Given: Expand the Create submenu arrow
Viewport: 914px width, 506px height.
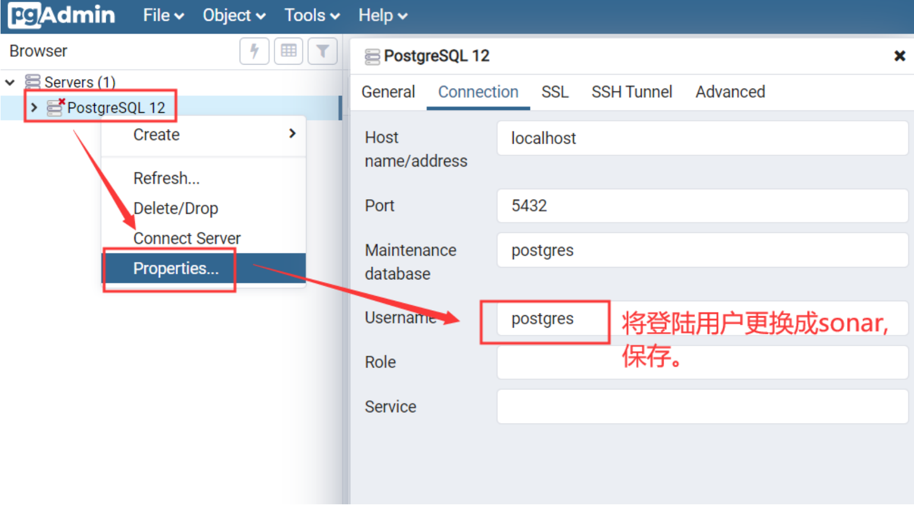Looking at the screenshot, I should coord(292,134).
